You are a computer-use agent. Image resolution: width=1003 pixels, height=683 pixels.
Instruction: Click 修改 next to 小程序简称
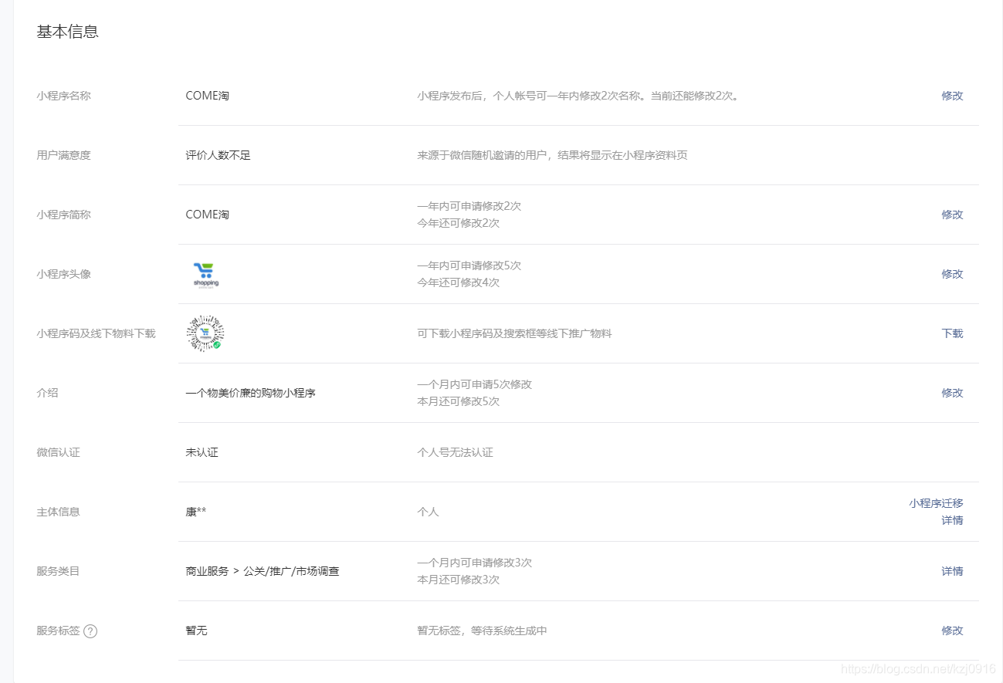coord(951,215)
